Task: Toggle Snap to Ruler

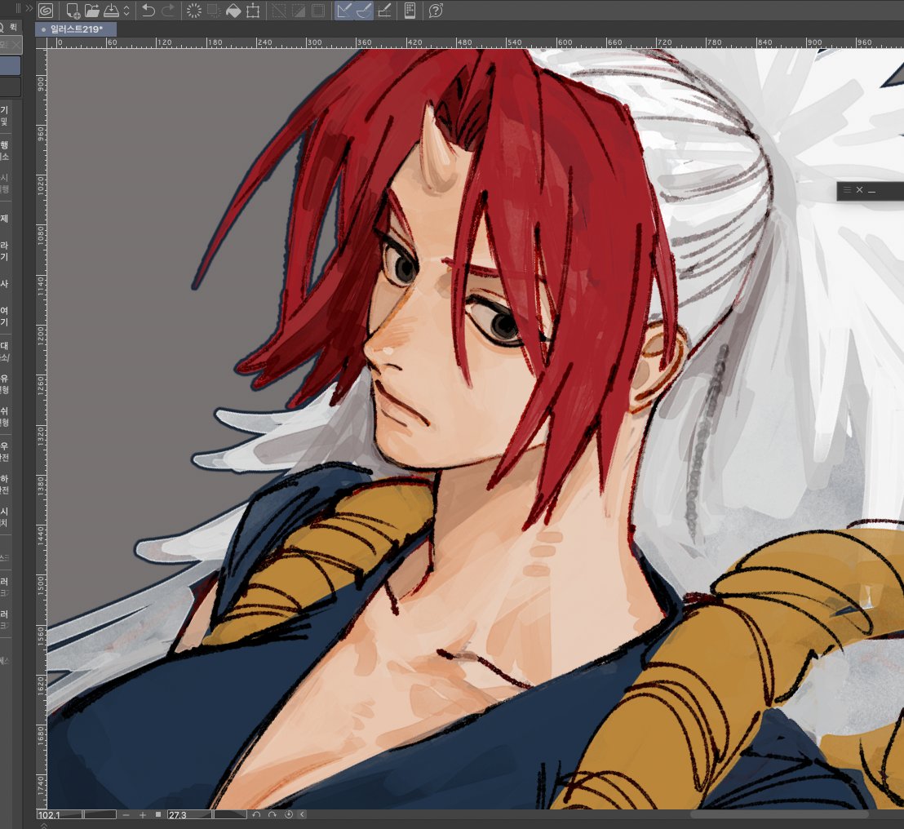Action: pyautogui.click(x=344, y=11)
